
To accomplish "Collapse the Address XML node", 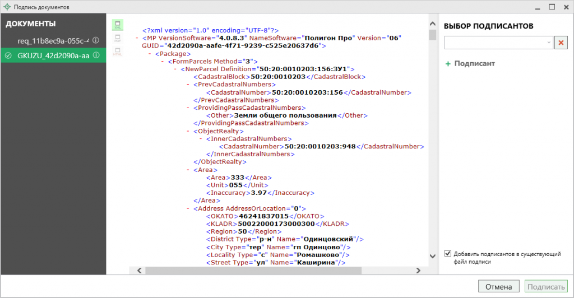I will (x=188, y=209).
